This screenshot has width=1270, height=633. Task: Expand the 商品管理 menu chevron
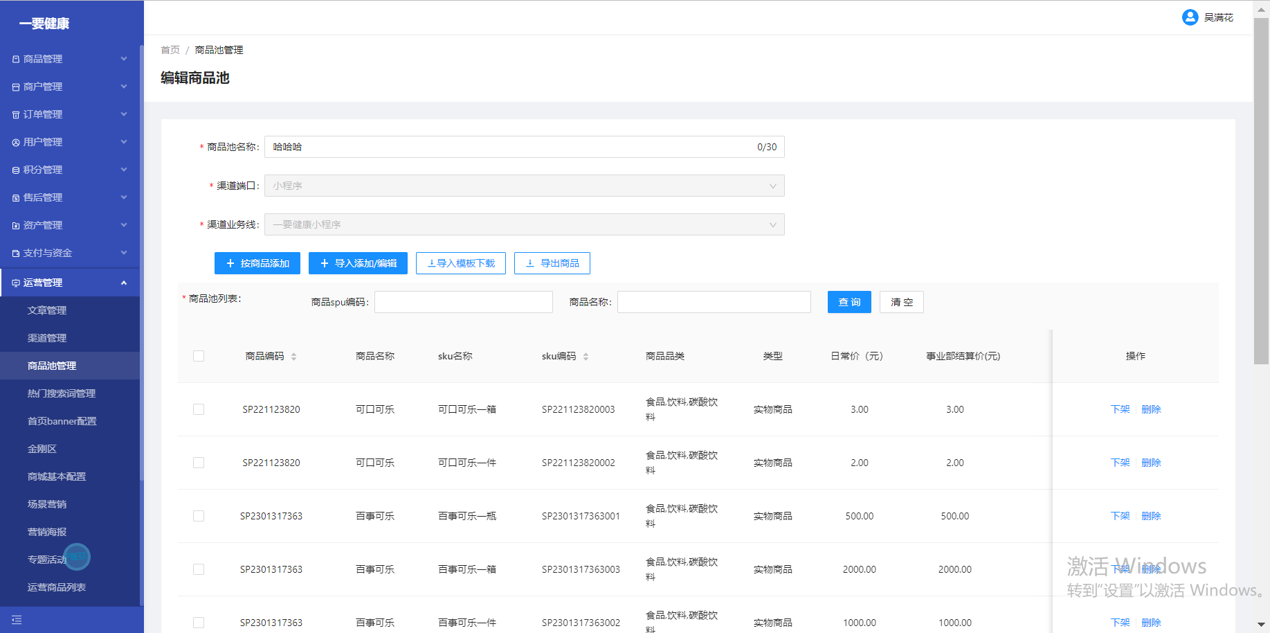coord(124,59)
